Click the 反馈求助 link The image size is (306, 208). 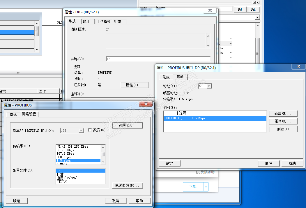pos(208,172)
